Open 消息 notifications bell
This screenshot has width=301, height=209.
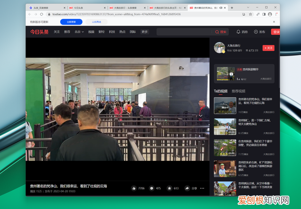tap(242, 32)
